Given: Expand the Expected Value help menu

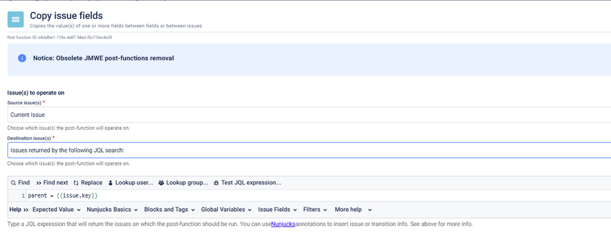Looking at the screenshot, I should (56, 210).
